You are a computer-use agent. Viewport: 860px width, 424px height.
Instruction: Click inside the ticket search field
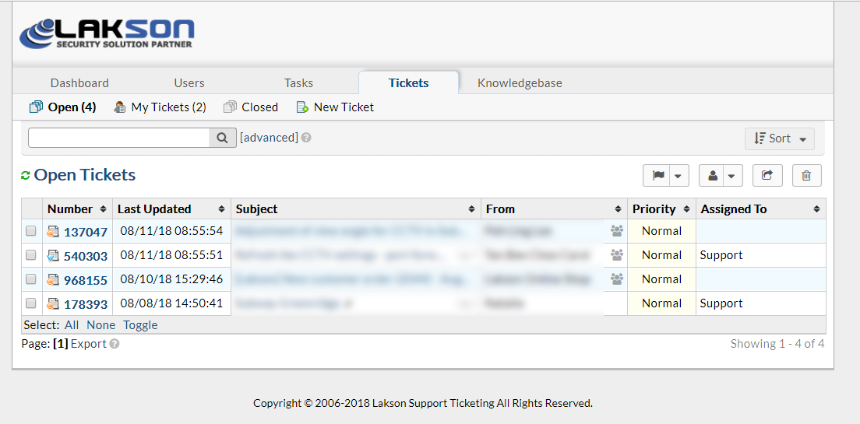pyautogui.click(x=118, y=138)
